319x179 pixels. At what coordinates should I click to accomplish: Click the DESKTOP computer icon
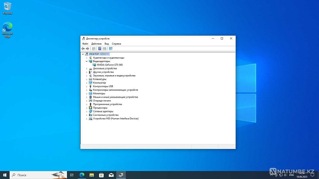(x=87, y=54)
